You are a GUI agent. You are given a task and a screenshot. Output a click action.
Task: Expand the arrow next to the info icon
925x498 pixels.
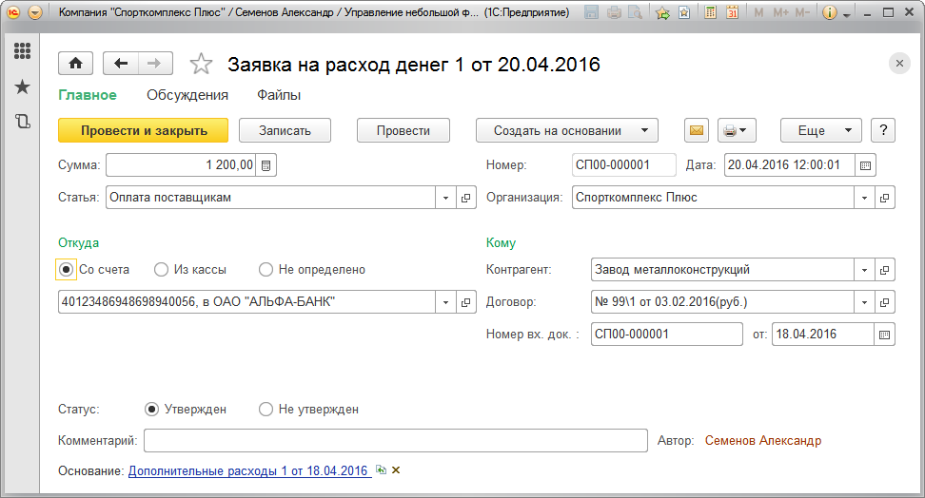click(x=847, y=14)
